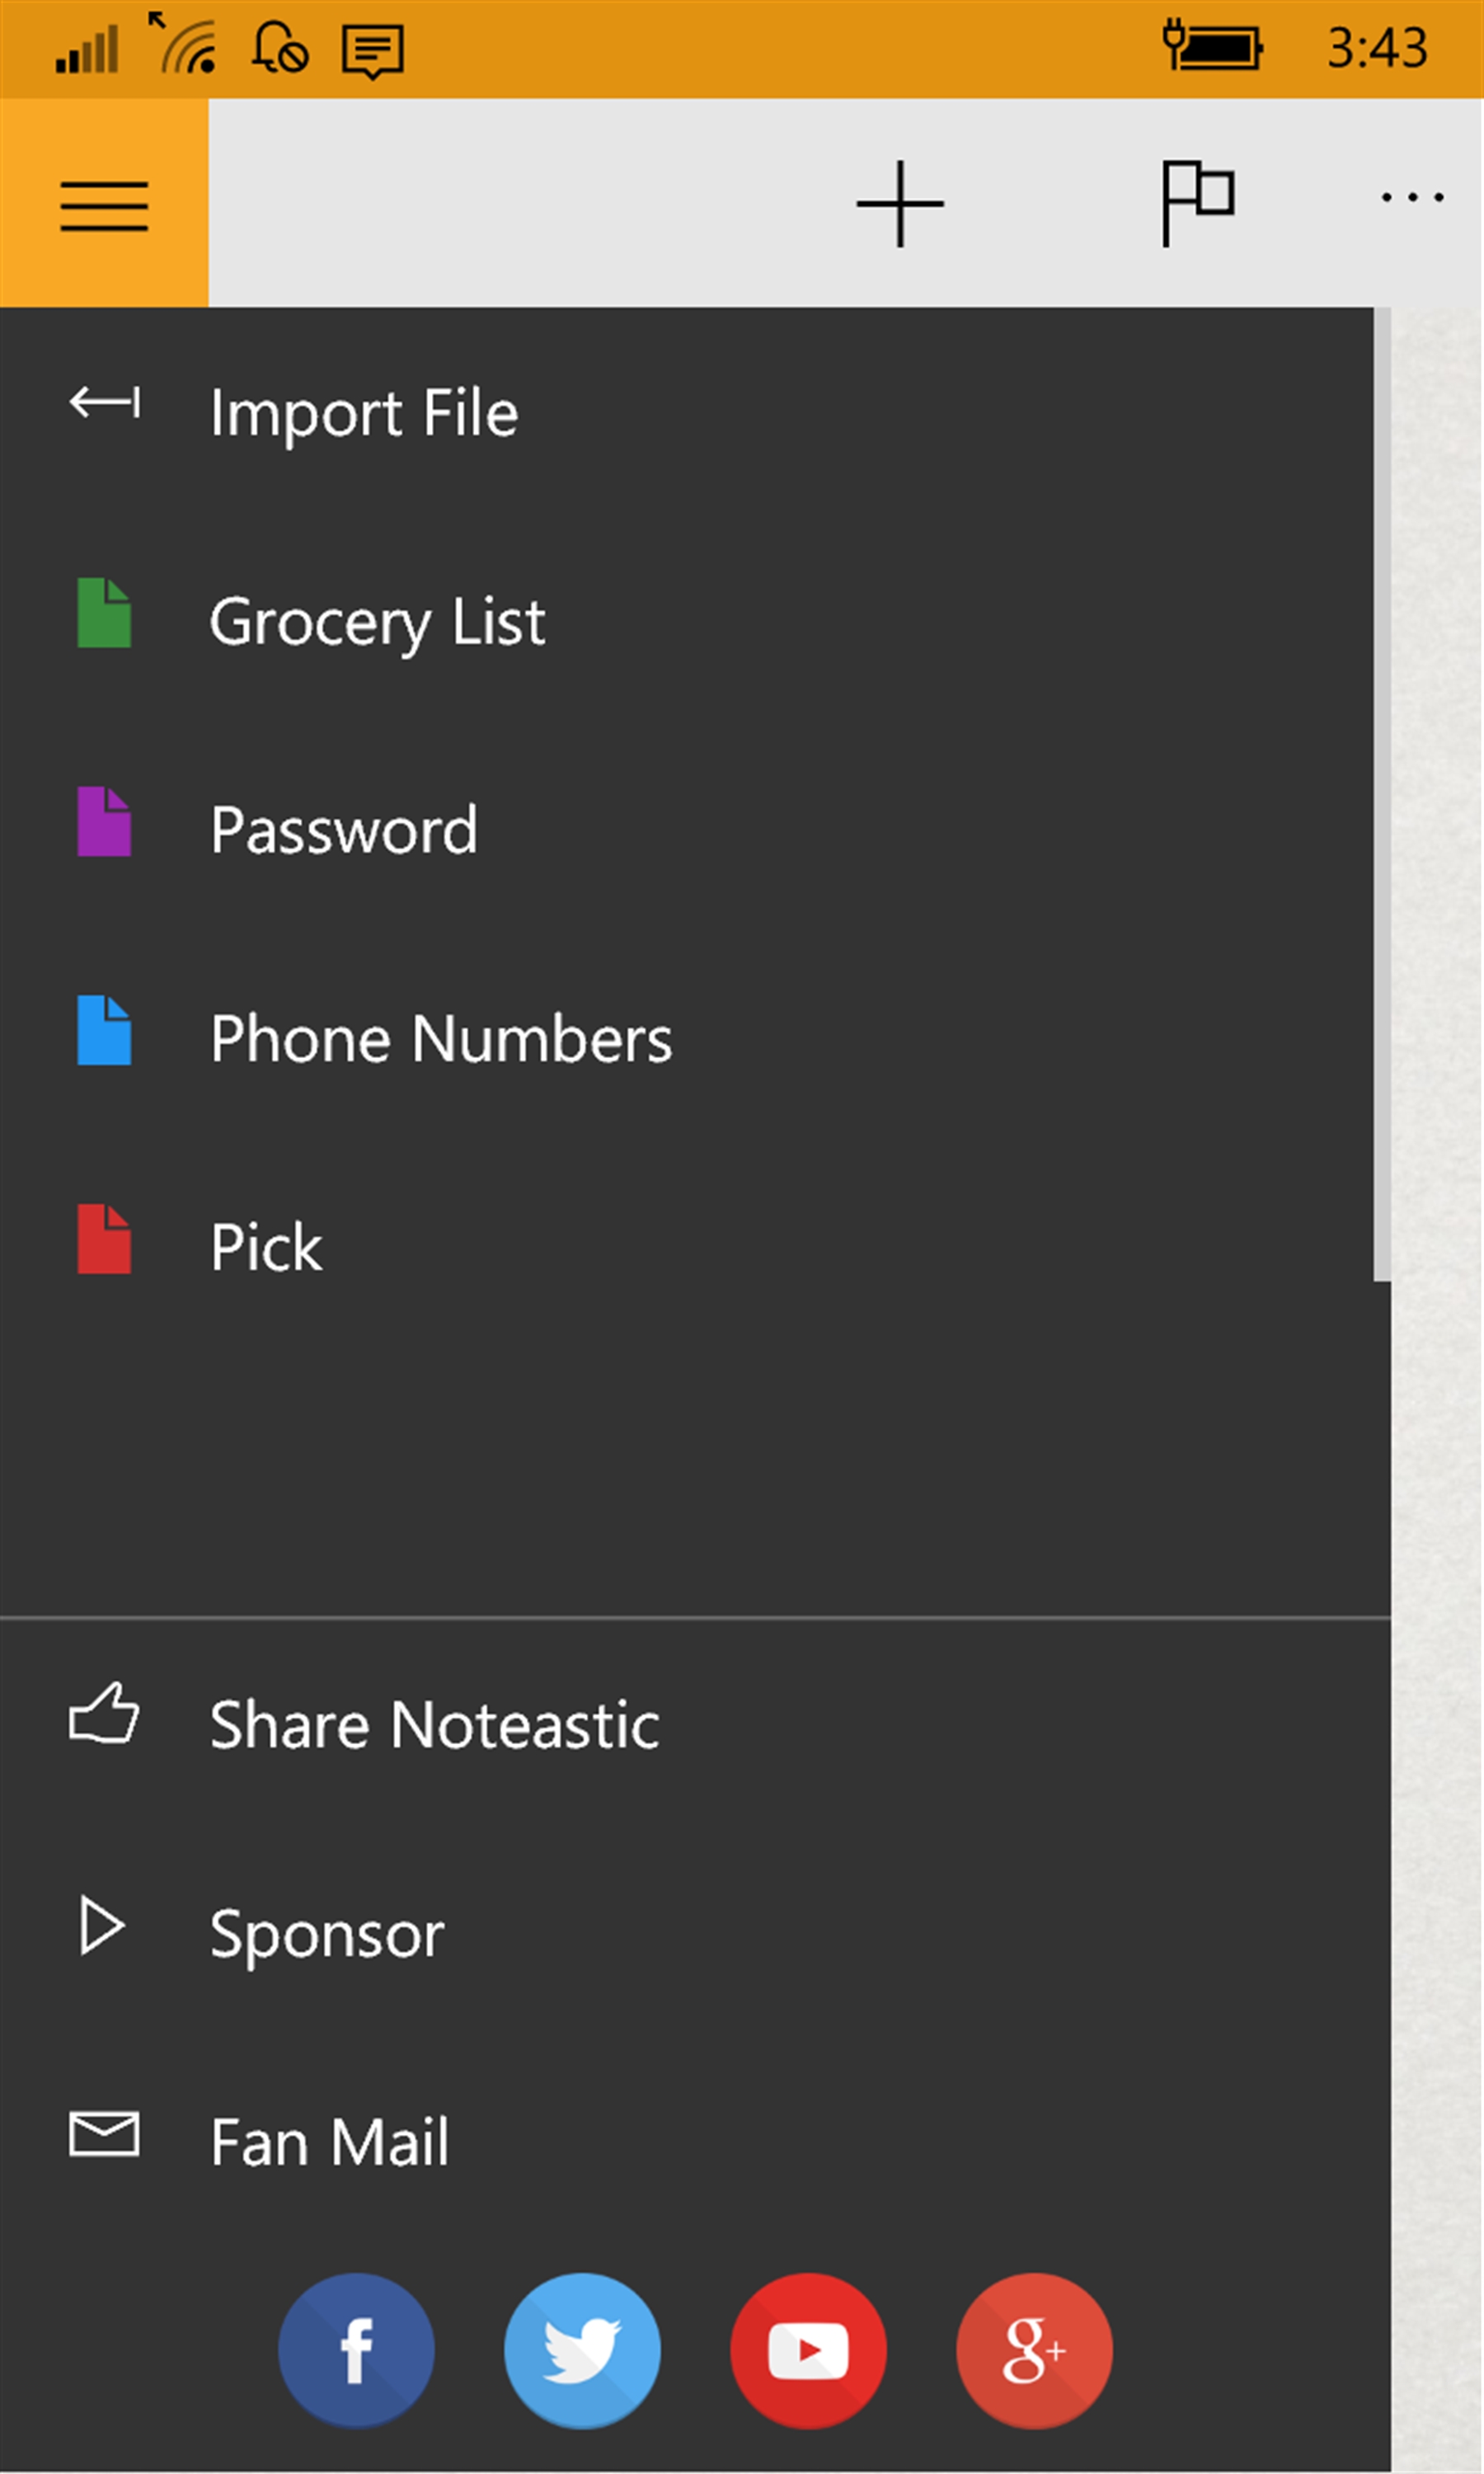Open the more options ellipsis menu
This screenshot has width=1484, height=2474.
[x=1411, y=198]
